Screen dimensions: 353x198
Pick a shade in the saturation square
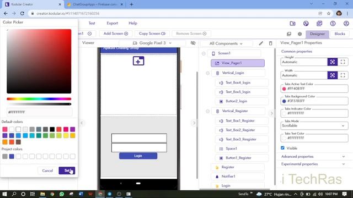(39, 61)
